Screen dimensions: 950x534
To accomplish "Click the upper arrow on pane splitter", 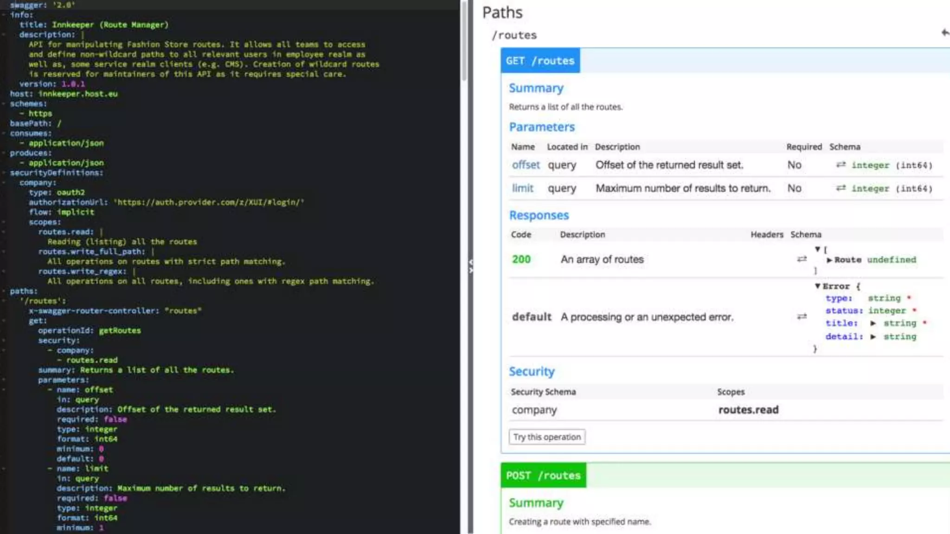I will 471,262.
